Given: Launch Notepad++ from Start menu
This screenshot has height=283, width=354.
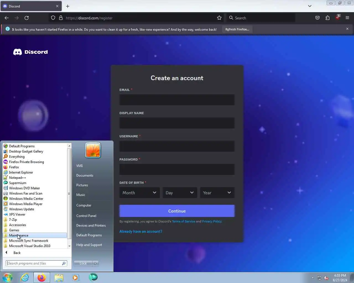Looking at the screenshot, I should (35, 178).
